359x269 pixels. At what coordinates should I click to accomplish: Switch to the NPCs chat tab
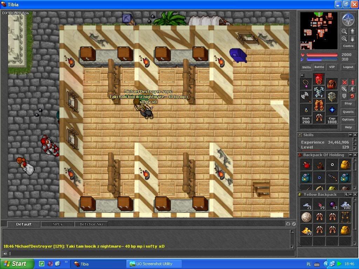coord(57,224)
